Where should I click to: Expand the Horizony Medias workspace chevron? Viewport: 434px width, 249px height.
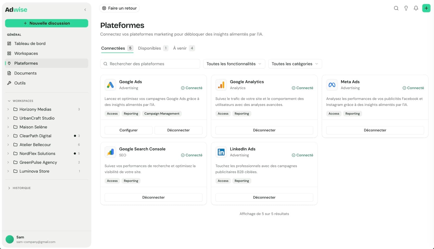pos(8,109)
